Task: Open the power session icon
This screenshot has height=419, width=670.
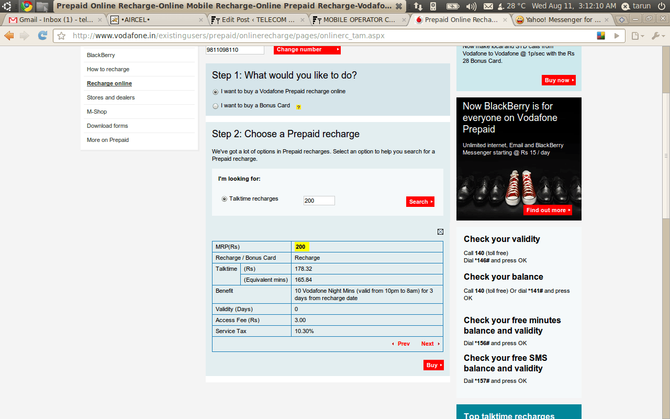Action: (661, 6)
